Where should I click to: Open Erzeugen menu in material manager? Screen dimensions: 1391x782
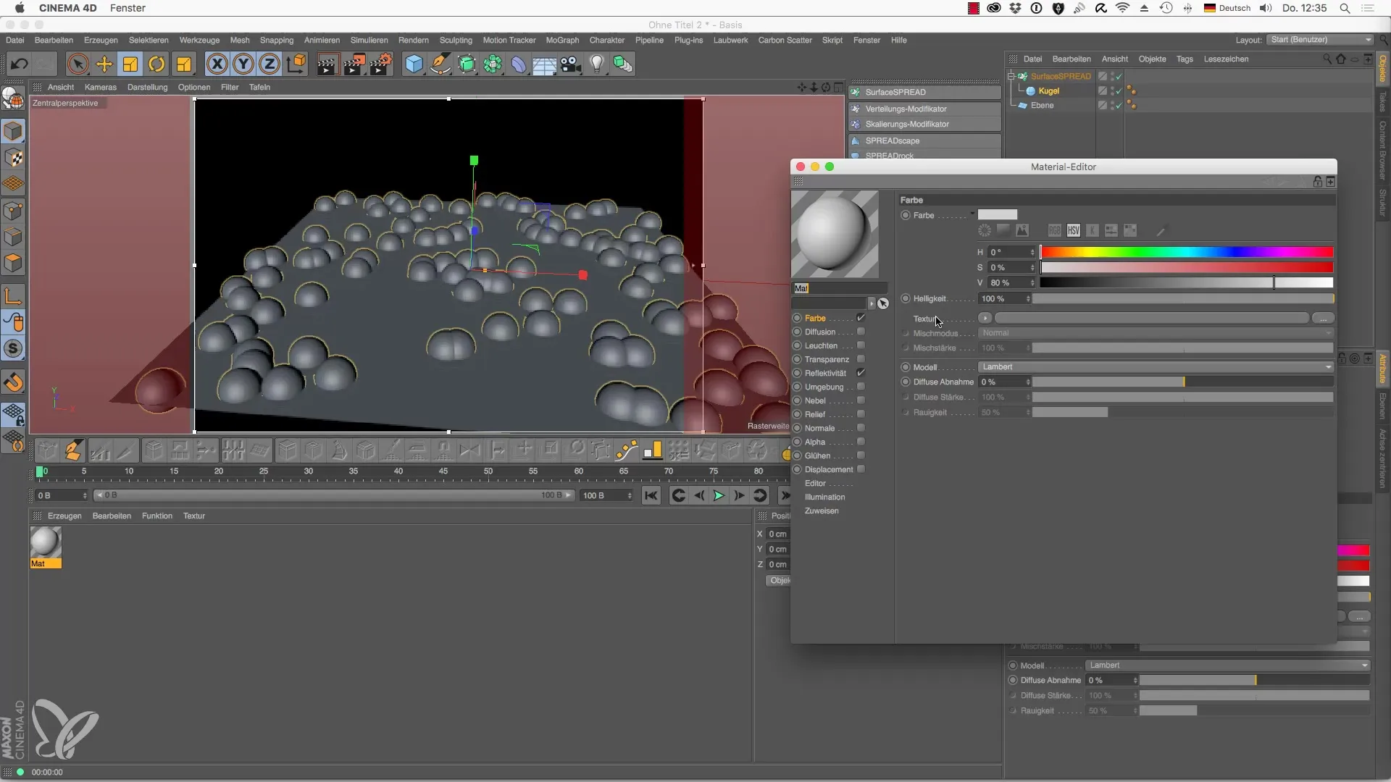point(64,516)
